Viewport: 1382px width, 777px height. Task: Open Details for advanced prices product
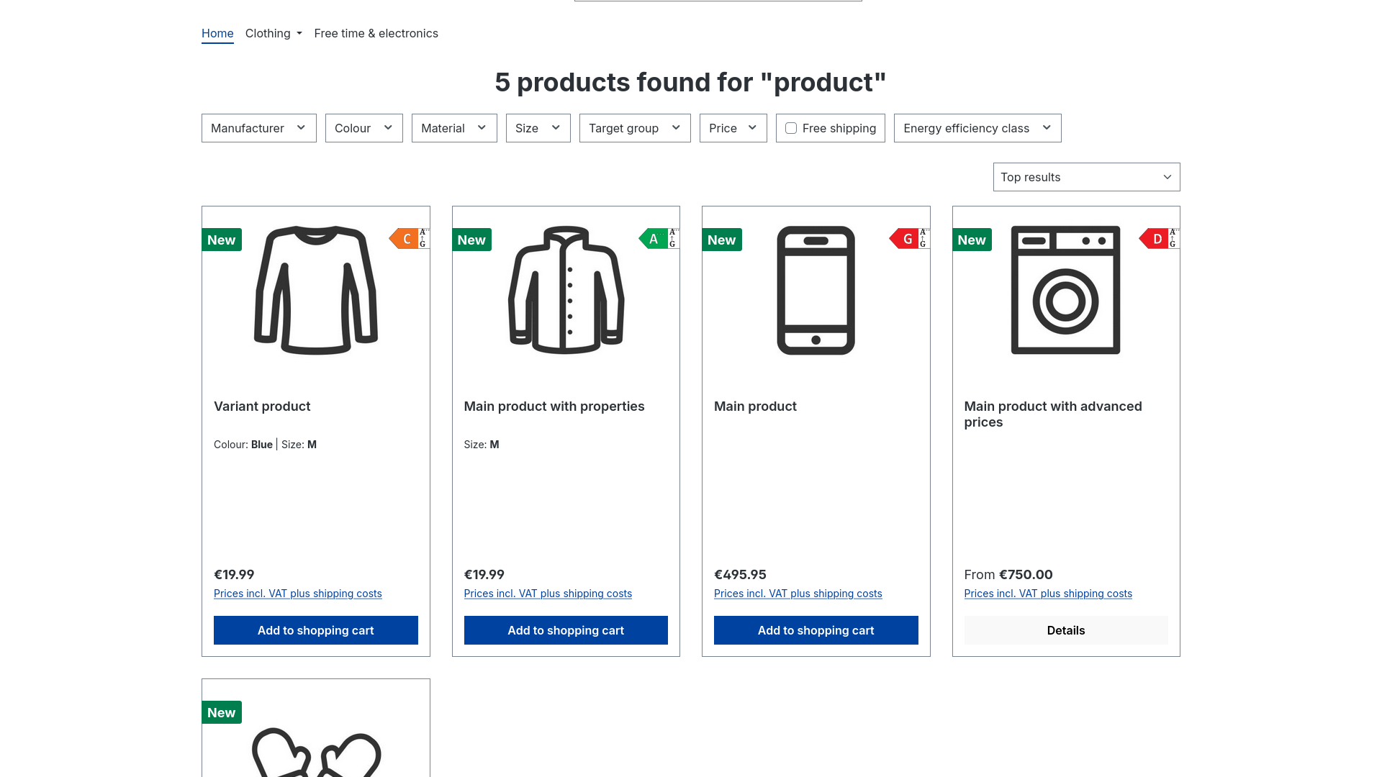pos(1065,630)
